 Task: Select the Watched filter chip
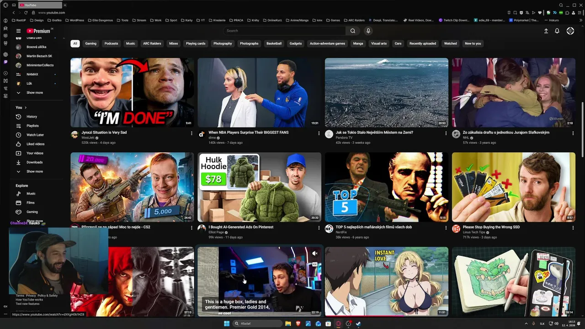pos(451,43)
